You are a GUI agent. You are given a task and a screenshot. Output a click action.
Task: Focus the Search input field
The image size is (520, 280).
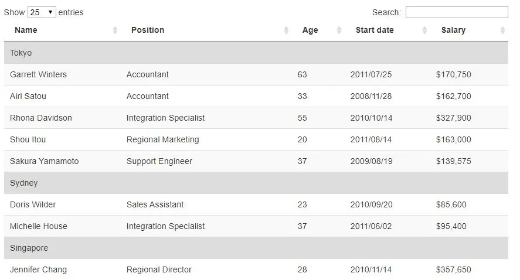(456, 12)
